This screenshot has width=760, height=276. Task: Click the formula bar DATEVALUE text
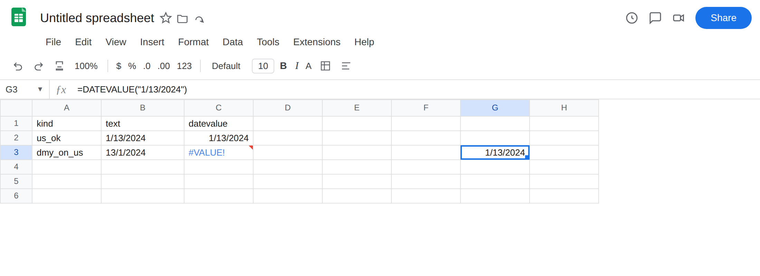click(132, 90)
